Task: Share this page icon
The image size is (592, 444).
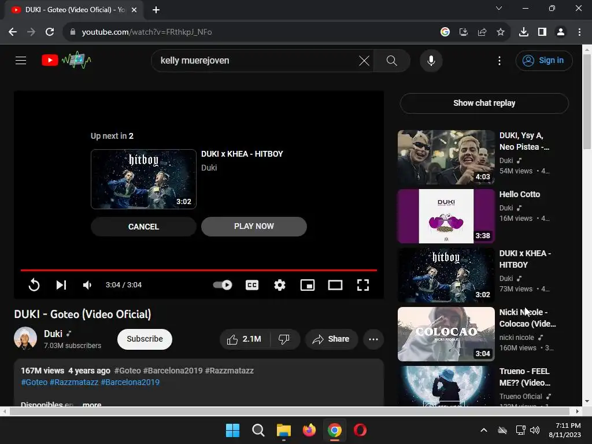Action: click(482, 32)
